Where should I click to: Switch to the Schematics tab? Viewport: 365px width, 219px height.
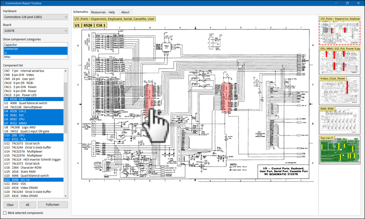pos(81,12)
